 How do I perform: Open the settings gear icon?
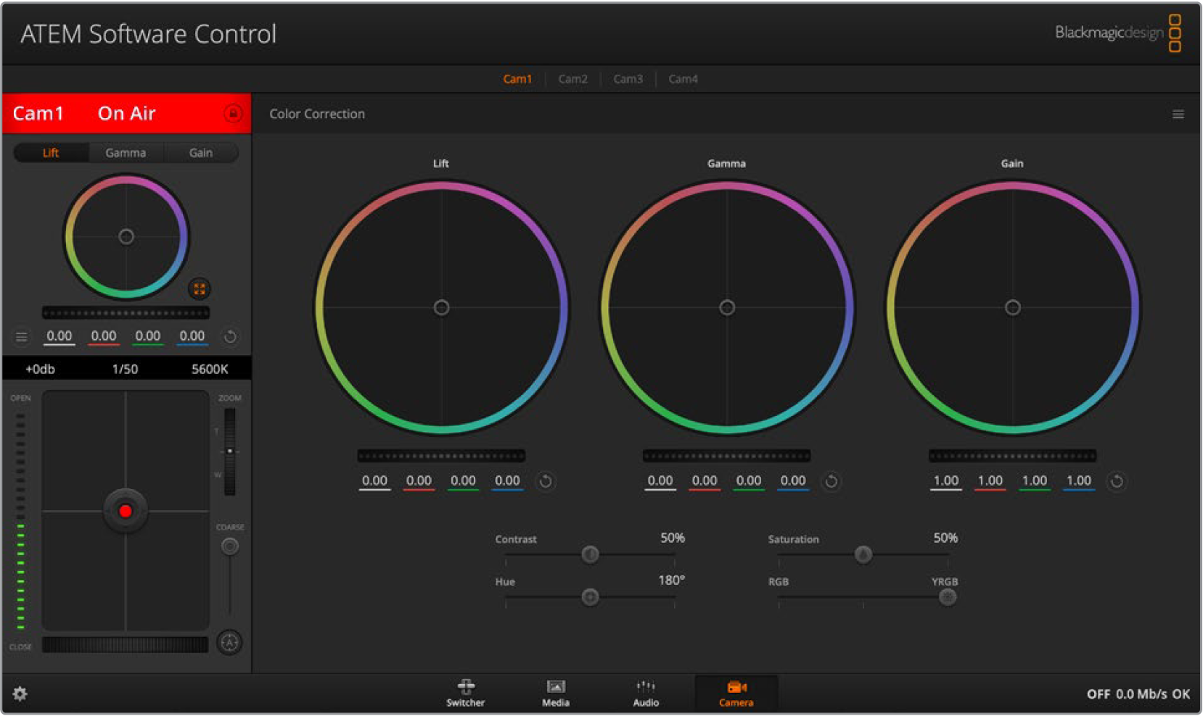pyautogui.click(x=20, y=694)
